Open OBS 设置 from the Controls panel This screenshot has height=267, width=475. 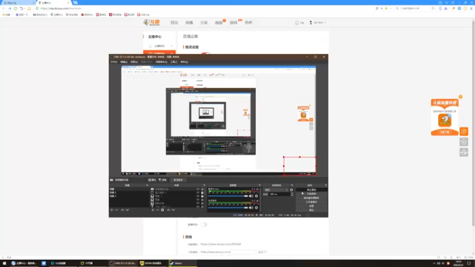click(x=311, y=206)
